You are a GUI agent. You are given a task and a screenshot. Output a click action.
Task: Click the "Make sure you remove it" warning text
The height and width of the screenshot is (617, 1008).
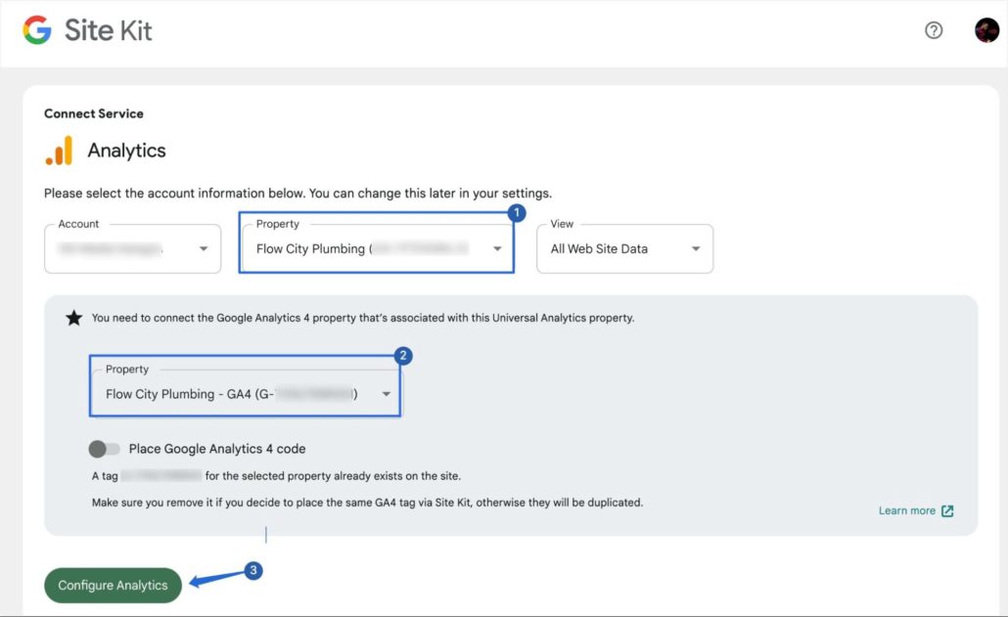[x=367, y=502]
